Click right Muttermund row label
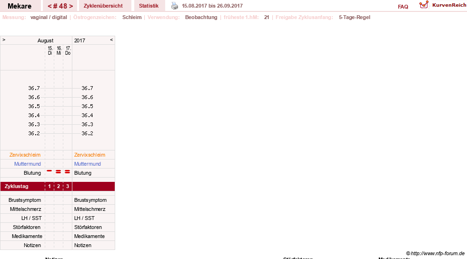 (88, 164)
